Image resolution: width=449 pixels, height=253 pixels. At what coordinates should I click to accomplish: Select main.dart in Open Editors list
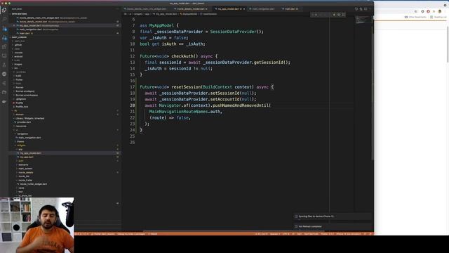click(25, 33)
